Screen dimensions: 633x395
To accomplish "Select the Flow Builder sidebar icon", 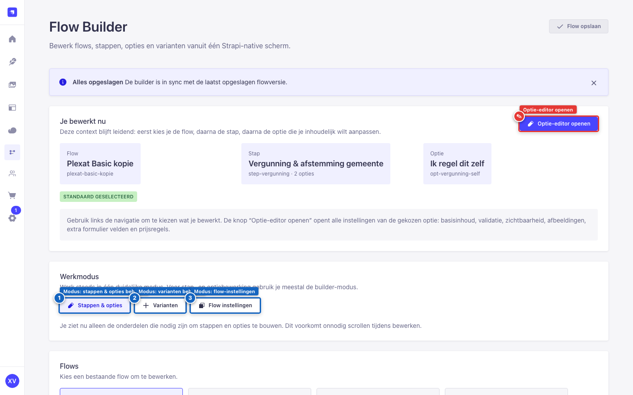I will tap(12, 152).
